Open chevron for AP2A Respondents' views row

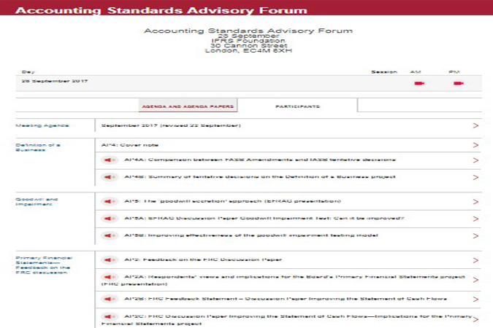(475, 280)
